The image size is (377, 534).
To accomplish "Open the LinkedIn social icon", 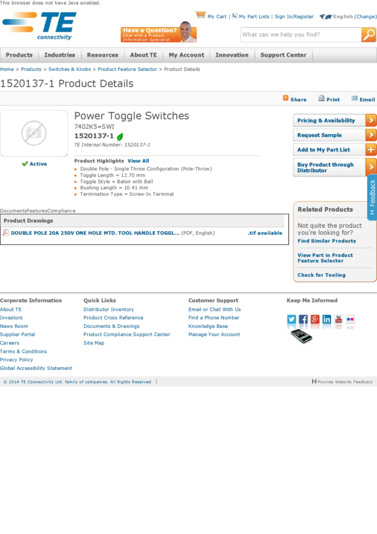I will pos(327,319).
